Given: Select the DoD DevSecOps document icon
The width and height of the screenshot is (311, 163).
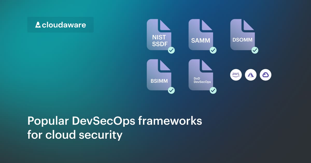Looking at the screenshot, I should click(201, 75).
